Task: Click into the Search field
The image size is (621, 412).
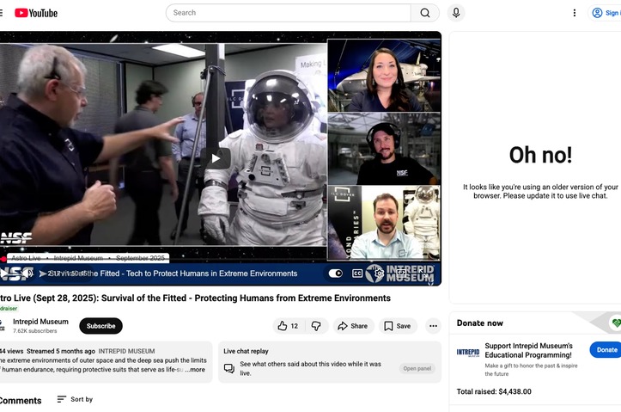Action: click(x=289, y=13)
